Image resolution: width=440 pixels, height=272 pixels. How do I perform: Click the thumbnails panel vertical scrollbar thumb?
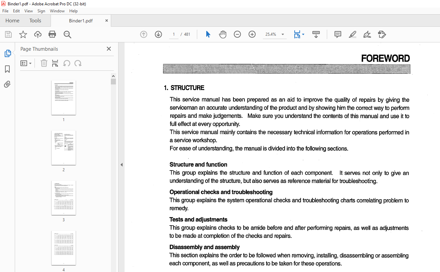coord(114,82)
